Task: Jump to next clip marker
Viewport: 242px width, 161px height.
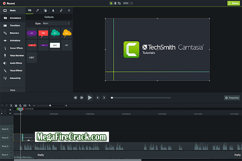Action: [104, 98]
